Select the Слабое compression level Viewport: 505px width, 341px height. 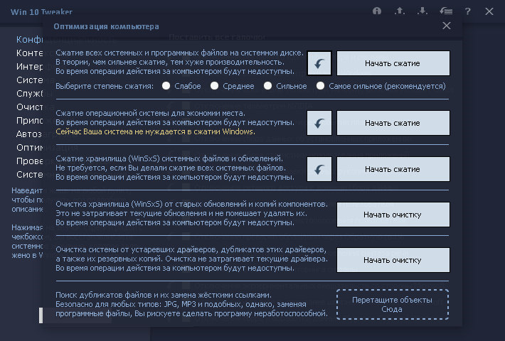coord(166,86)
